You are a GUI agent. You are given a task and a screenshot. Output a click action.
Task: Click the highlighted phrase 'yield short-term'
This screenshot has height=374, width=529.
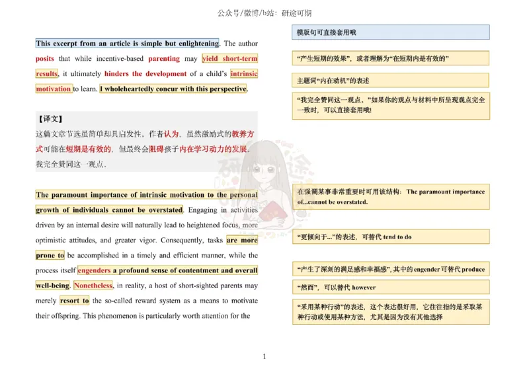[229, 58]
